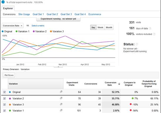
Task: Click the help icon next to Status
Action: 137,44
